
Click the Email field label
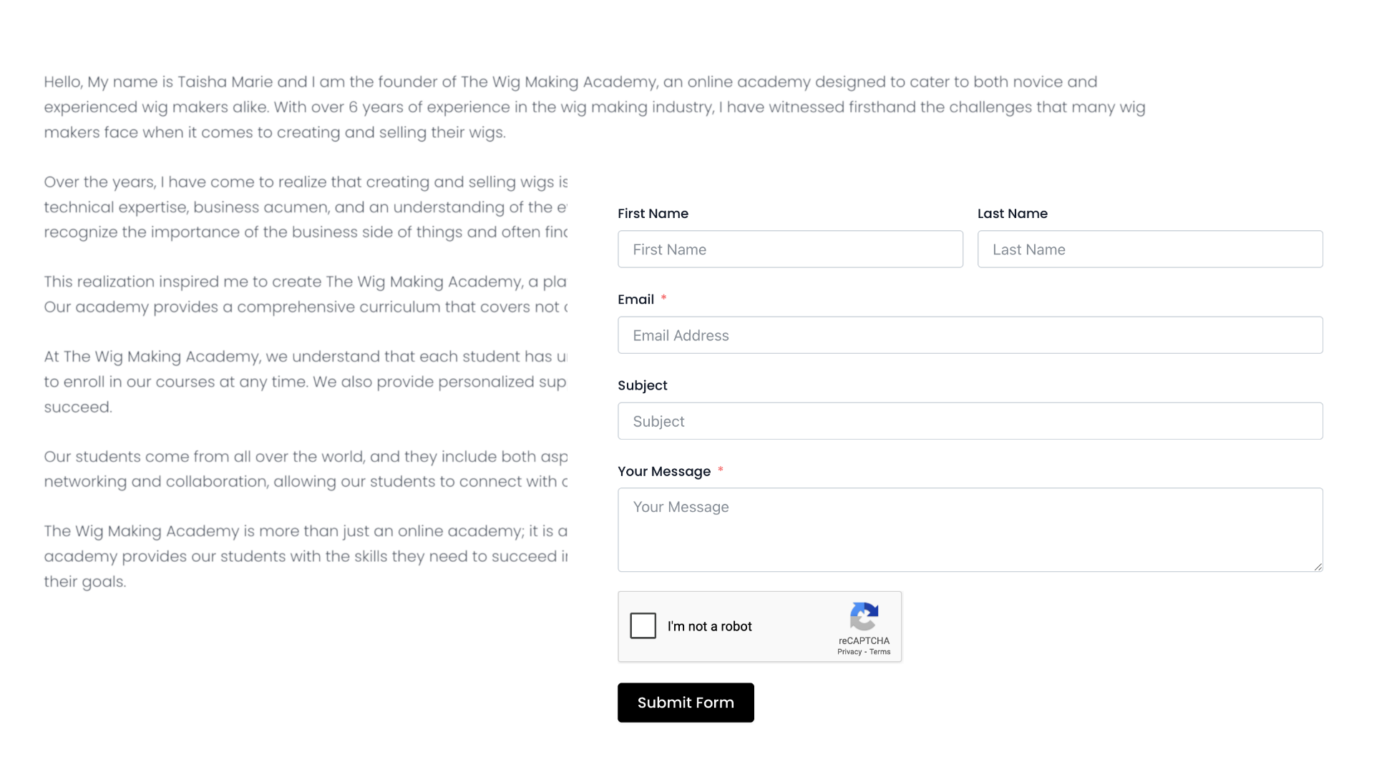click(x=635, y=300)
